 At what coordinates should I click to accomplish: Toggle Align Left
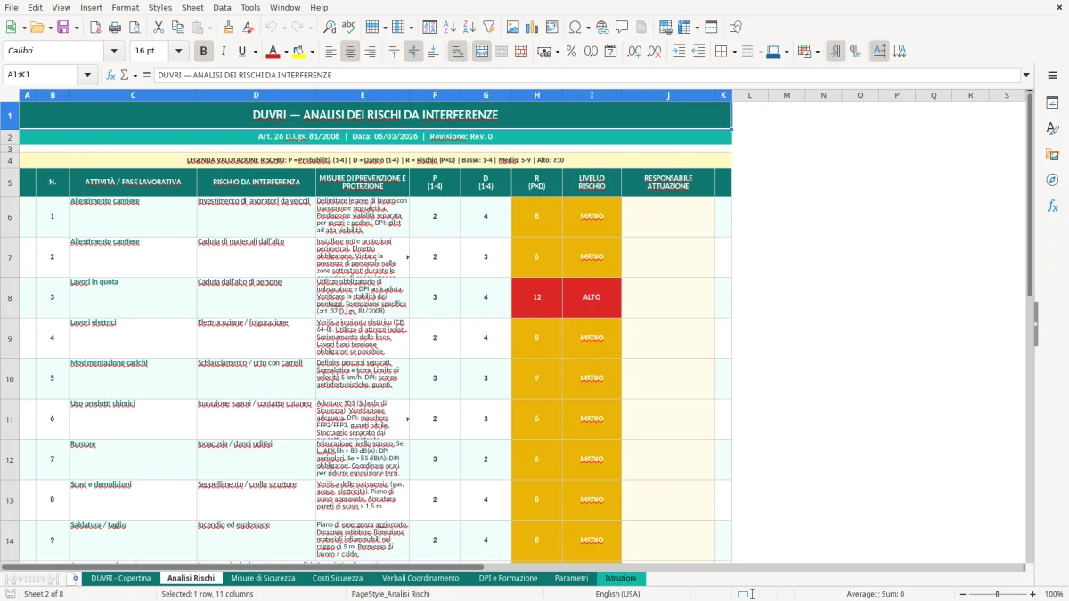point(330,52)
